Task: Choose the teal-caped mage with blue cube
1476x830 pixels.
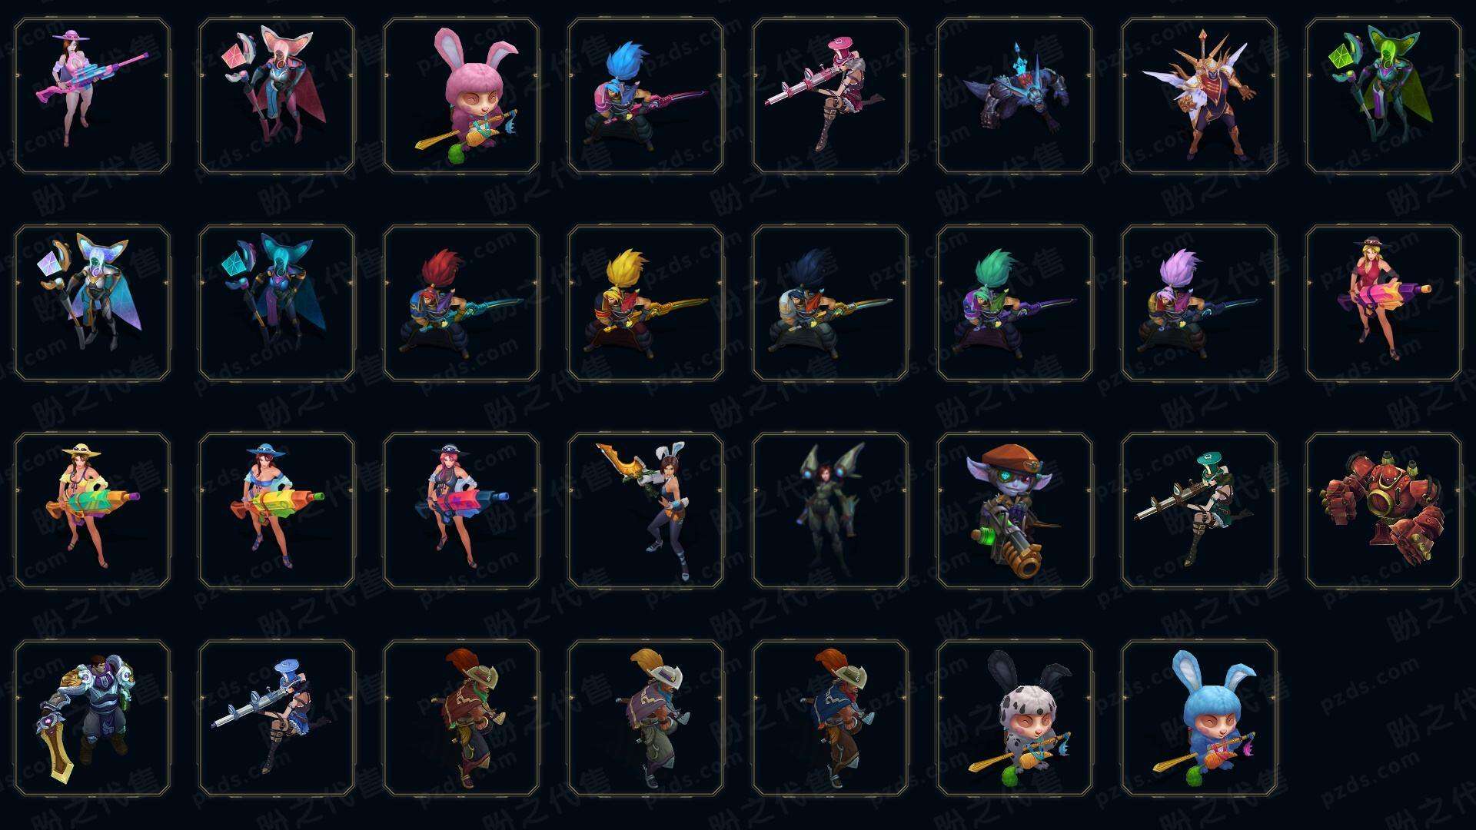Action: click(277, 304)
